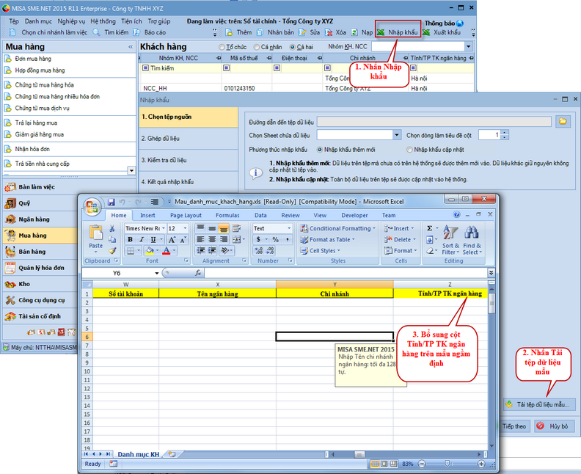The image size is (581, 474).
Task: Click Tải tệp dữ liệu mẫu button
Action: (x=538, y=404)
